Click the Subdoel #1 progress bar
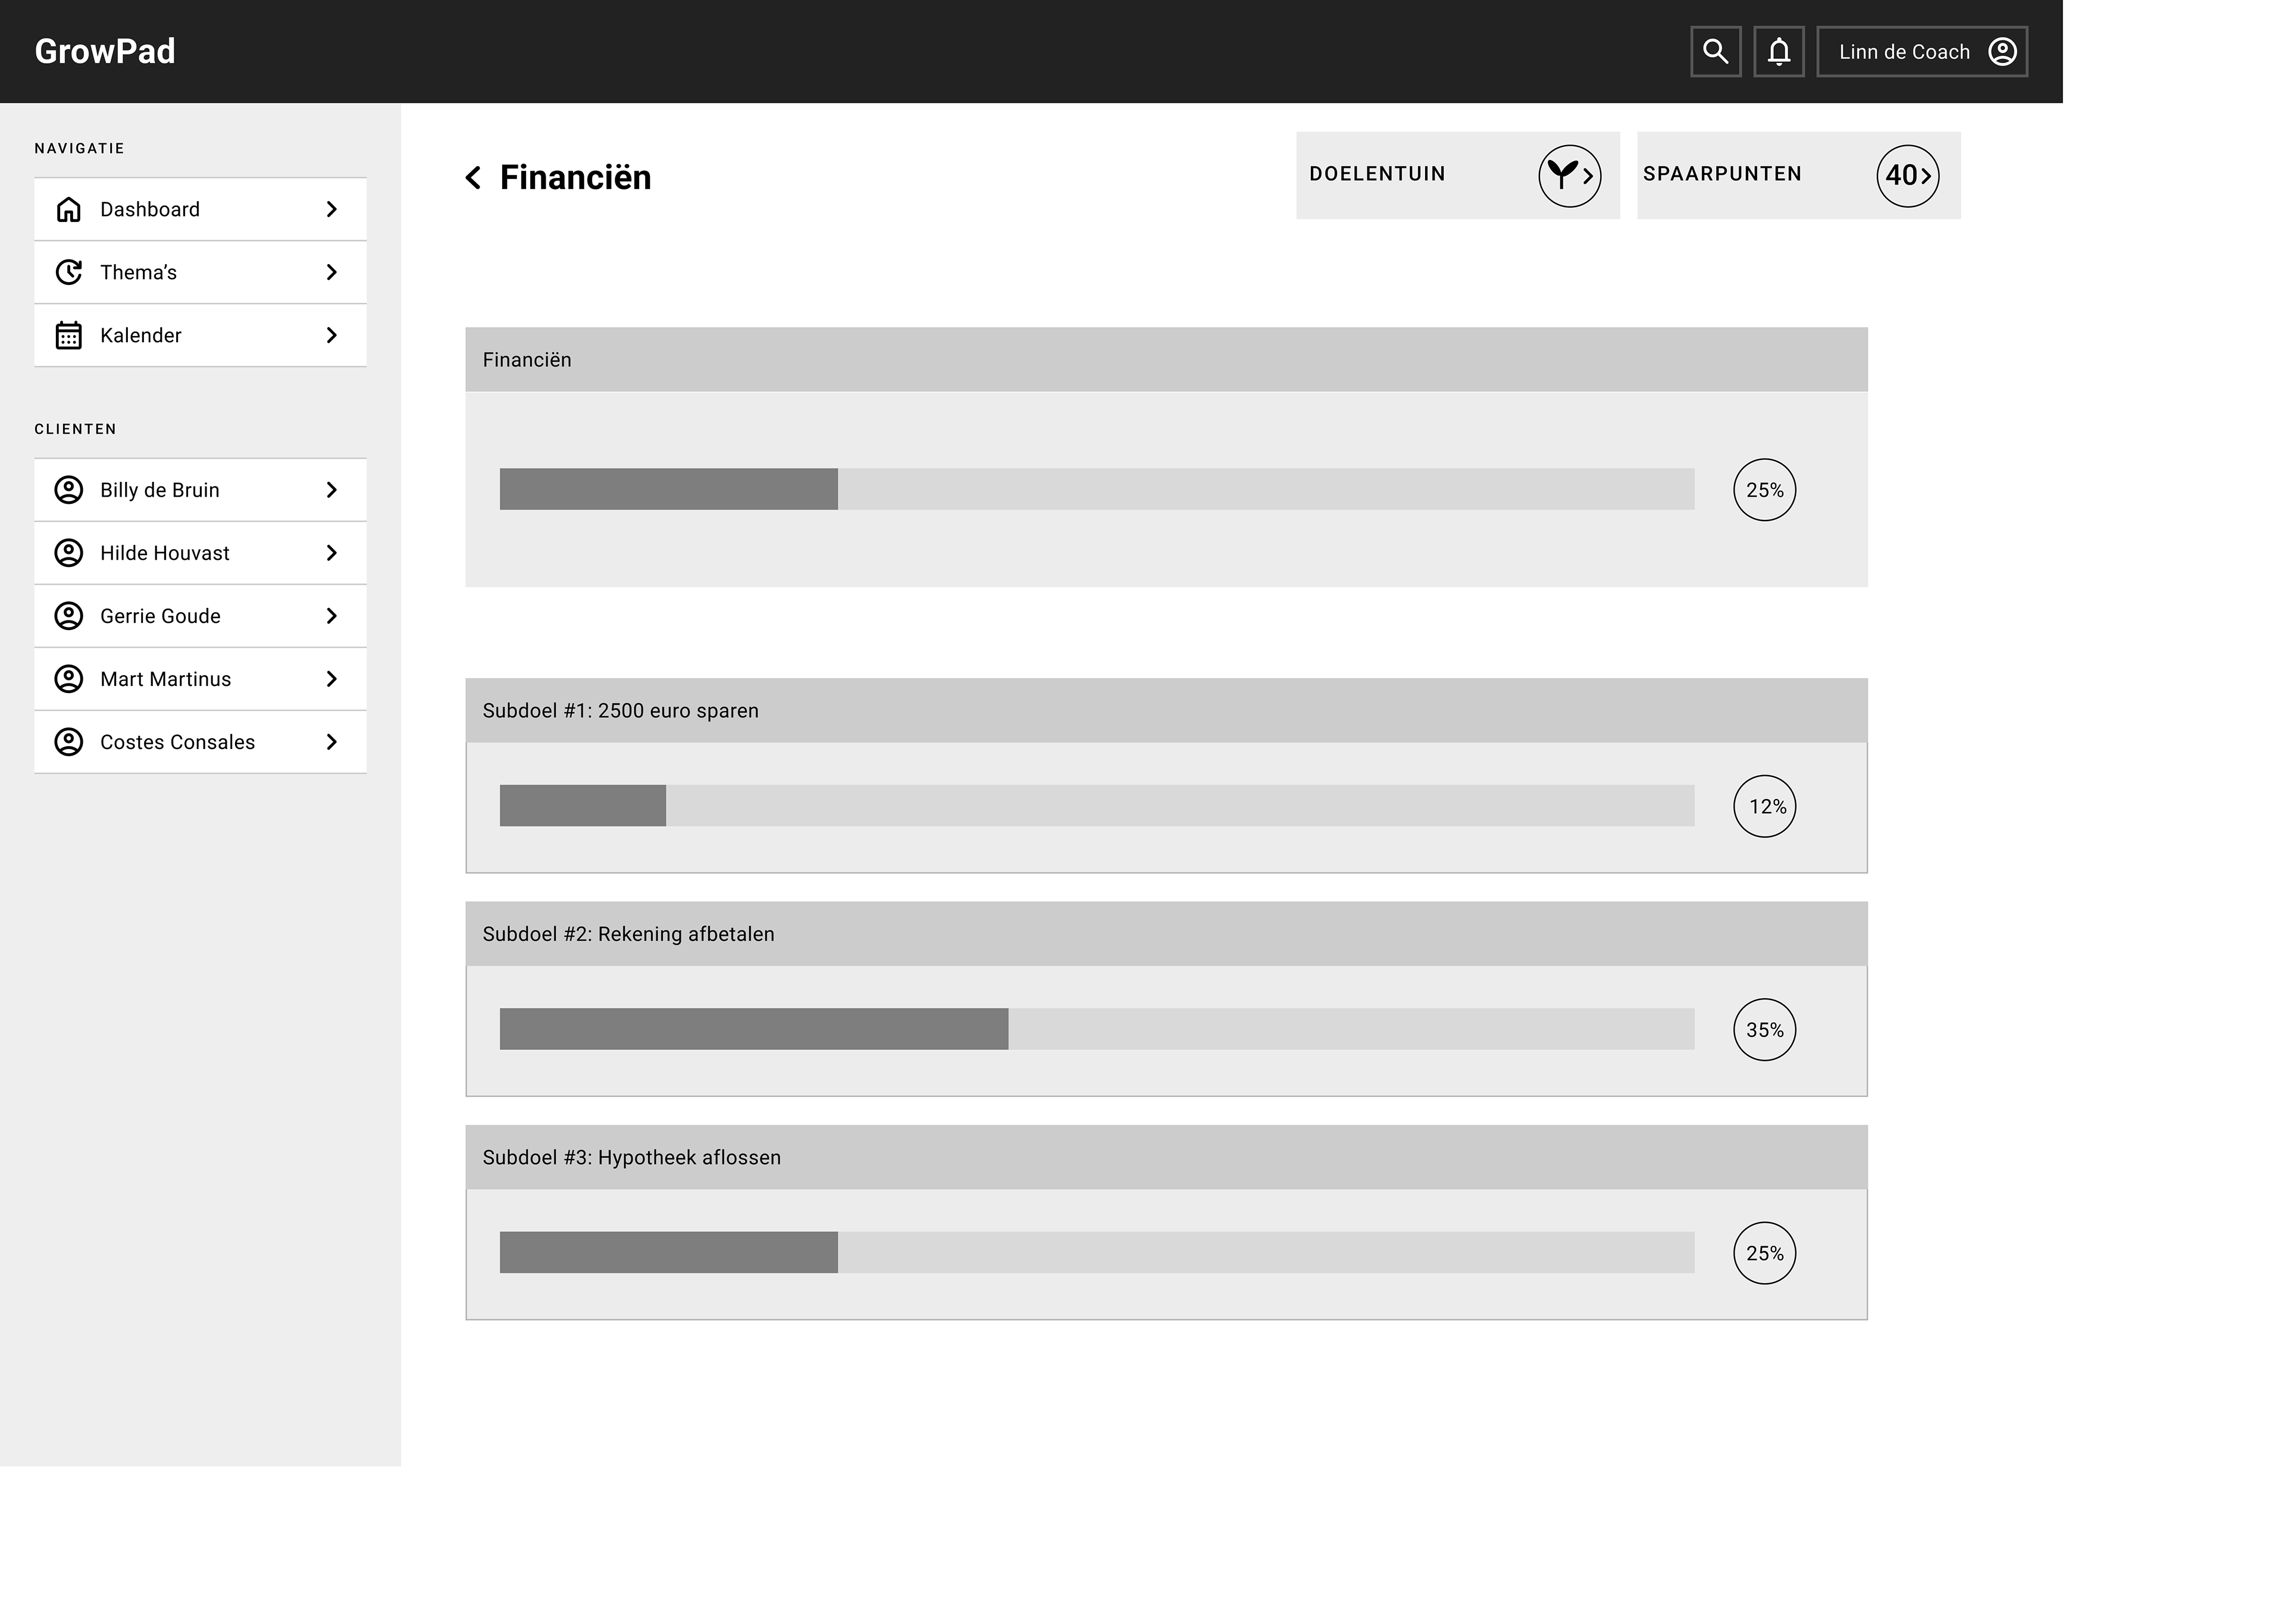Screen dimensions: 2285x1624 click(1097, 806)
